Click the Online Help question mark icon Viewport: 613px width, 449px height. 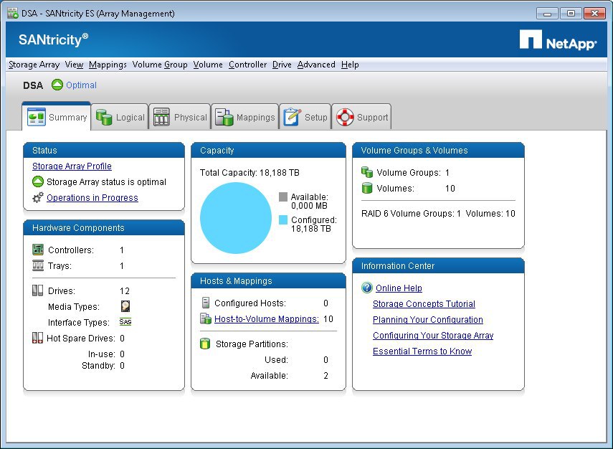pos(367,288)
